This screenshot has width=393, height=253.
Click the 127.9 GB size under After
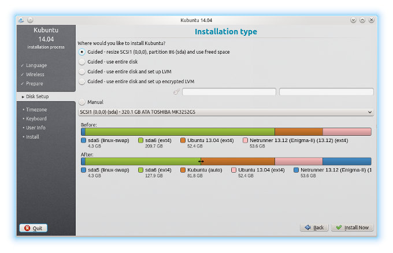(x=154, y=176)
